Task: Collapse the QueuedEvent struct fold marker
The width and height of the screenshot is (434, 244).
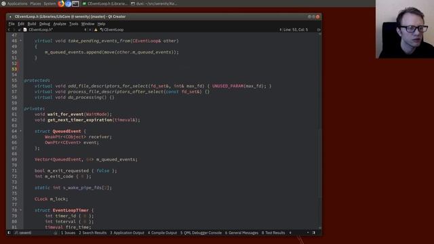Action: tap(20, 131)
